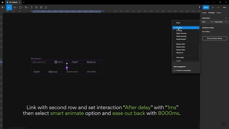This screenshot has height=129, width=229.
Task: Click the vertical canvas scrollbar
Action: [199, 125]
